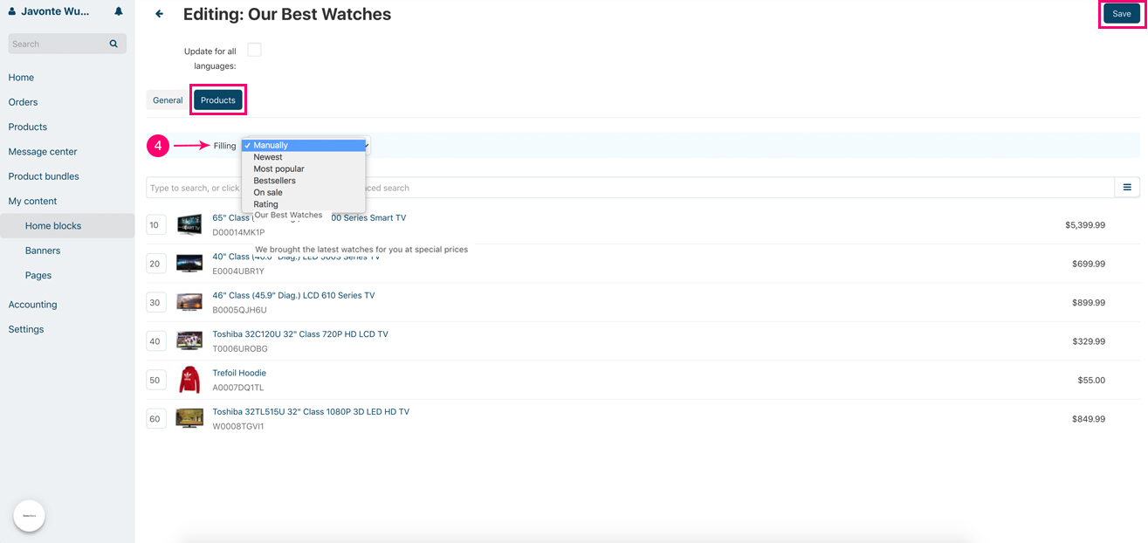Switch to the General tab
Image resolution: width=1148 pixels, height=543 pixels.
point(168,100)
